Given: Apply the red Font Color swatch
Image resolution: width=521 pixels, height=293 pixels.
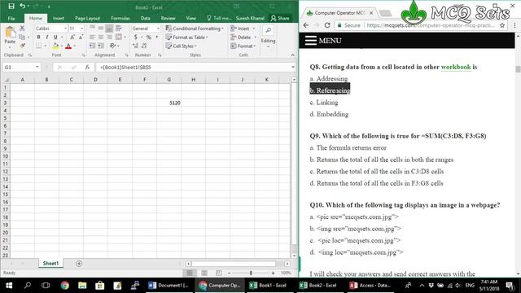Looking at the screenshot, I should (68, 46).
